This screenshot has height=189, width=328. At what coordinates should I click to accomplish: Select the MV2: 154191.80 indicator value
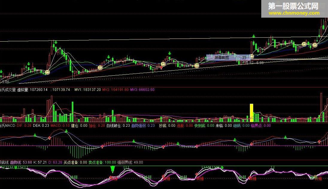tap(116, 90)
